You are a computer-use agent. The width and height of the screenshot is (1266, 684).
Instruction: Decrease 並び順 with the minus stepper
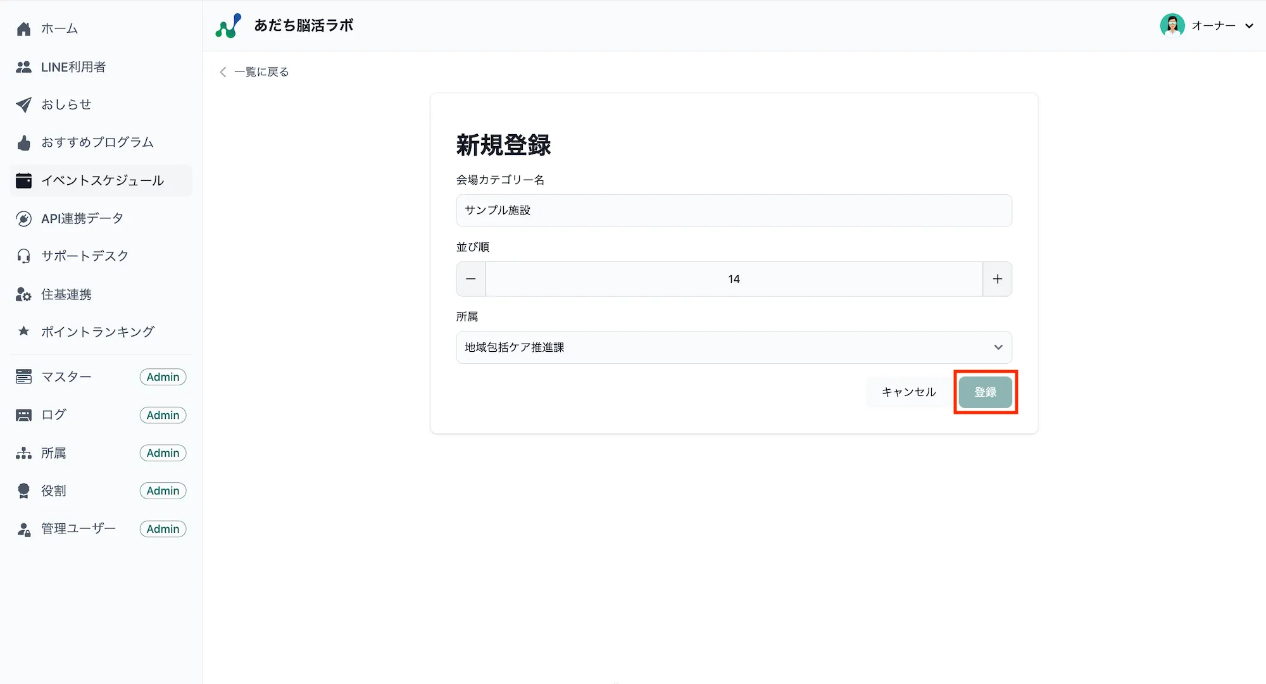point(470,278)
